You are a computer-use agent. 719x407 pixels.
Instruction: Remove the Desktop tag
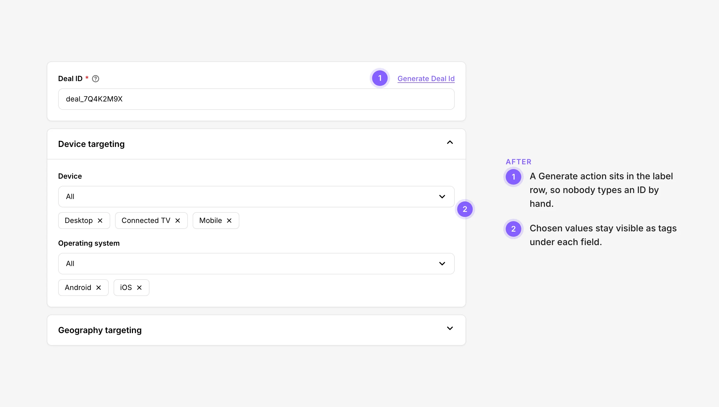[100, 221]
